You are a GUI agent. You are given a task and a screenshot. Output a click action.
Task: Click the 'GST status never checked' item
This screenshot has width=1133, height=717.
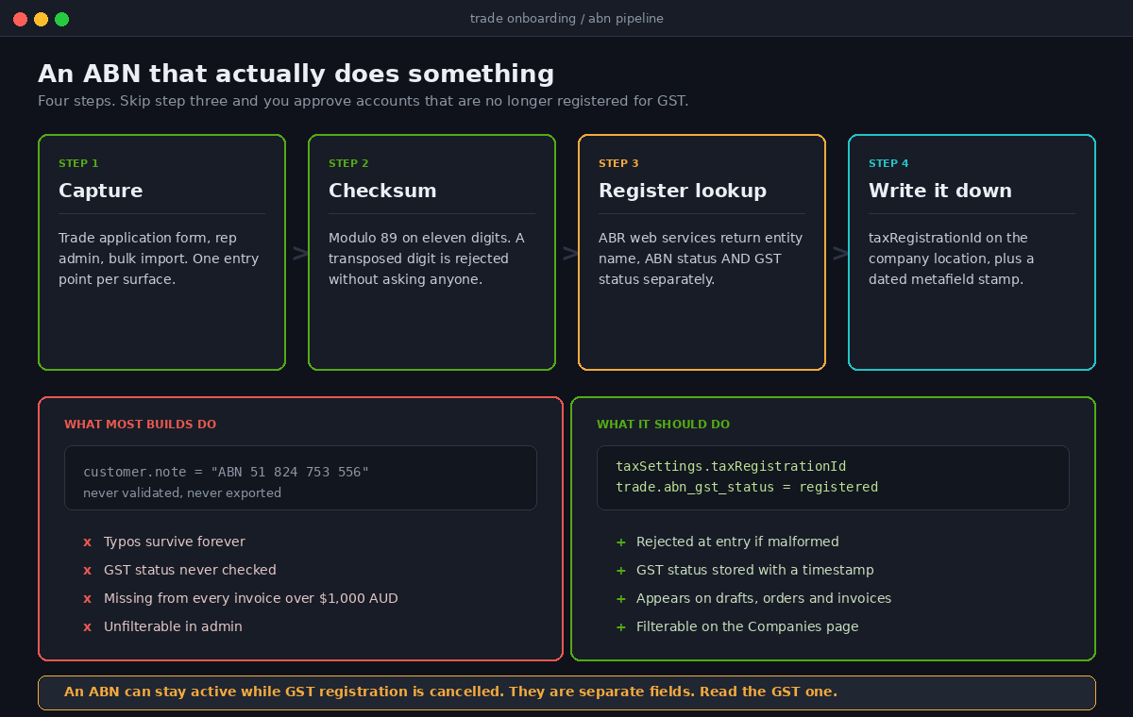coord(190,570)
